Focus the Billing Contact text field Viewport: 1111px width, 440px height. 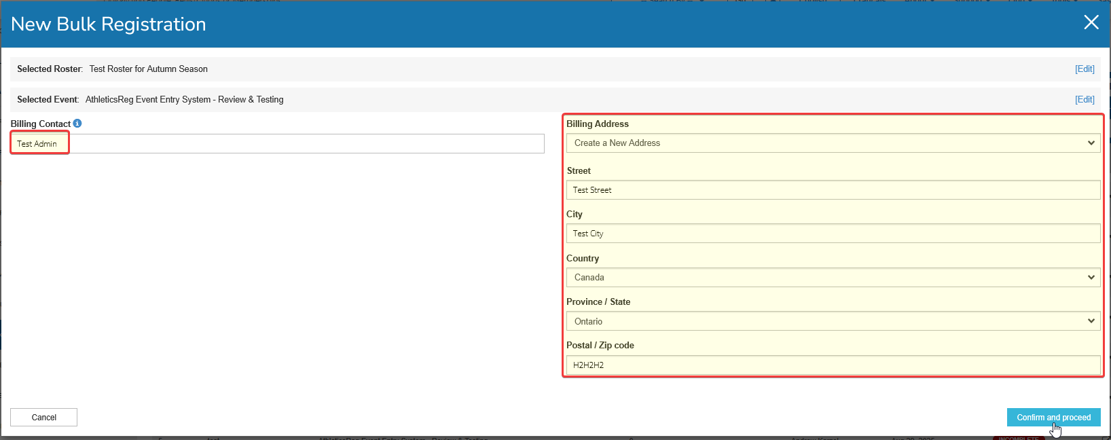click(x=277, y=144)
